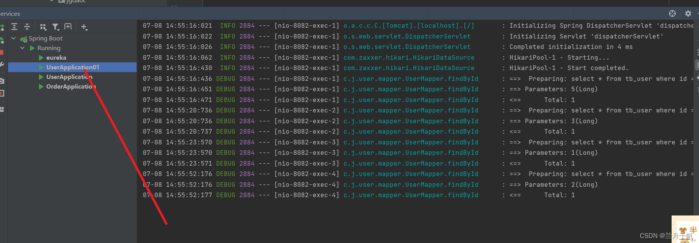Click the timestamp 07-08 14:55:20:737
Screen dimensions: 699x243
click(x=178, y=131)
